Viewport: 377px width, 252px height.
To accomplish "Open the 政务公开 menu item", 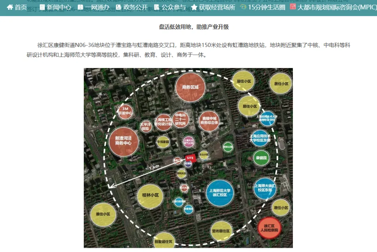I will click(135, 7).
